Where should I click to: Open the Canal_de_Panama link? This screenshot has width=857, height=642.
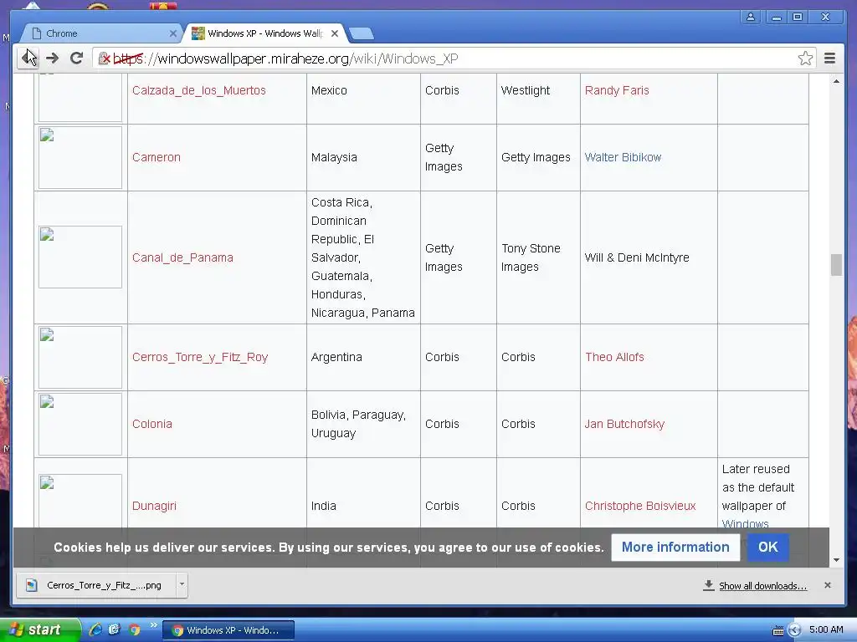click(182, 257)
